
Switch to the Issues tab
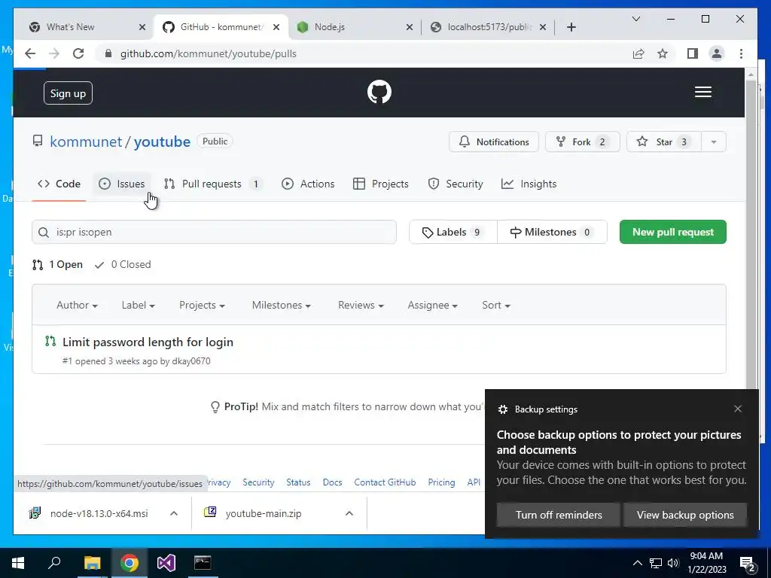pos(122,184)
